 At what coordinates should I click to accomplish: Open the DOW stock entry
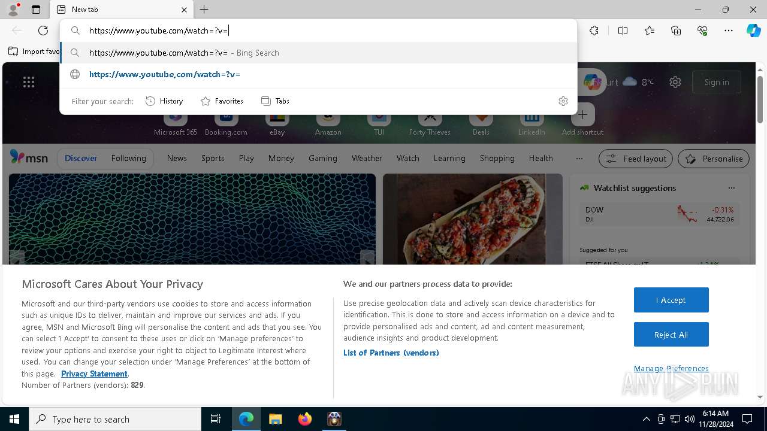[x=659, y=214]
